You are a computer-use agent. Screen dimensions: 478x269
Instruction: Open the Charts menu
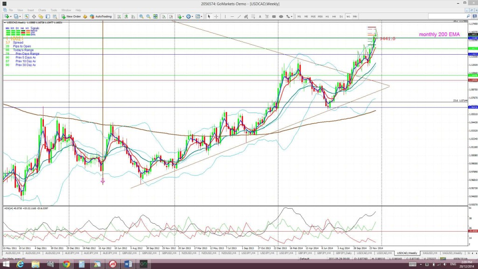click(x=42, y=10)
